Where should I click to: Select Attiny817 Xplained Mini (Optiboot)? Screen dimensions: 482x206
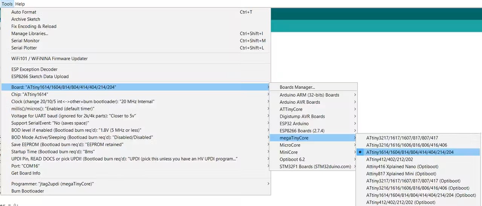click(x=418, y=174)
